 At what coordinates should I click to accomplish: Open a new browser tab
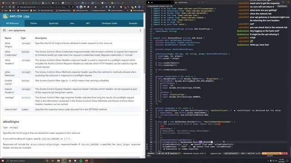point(122,3)
